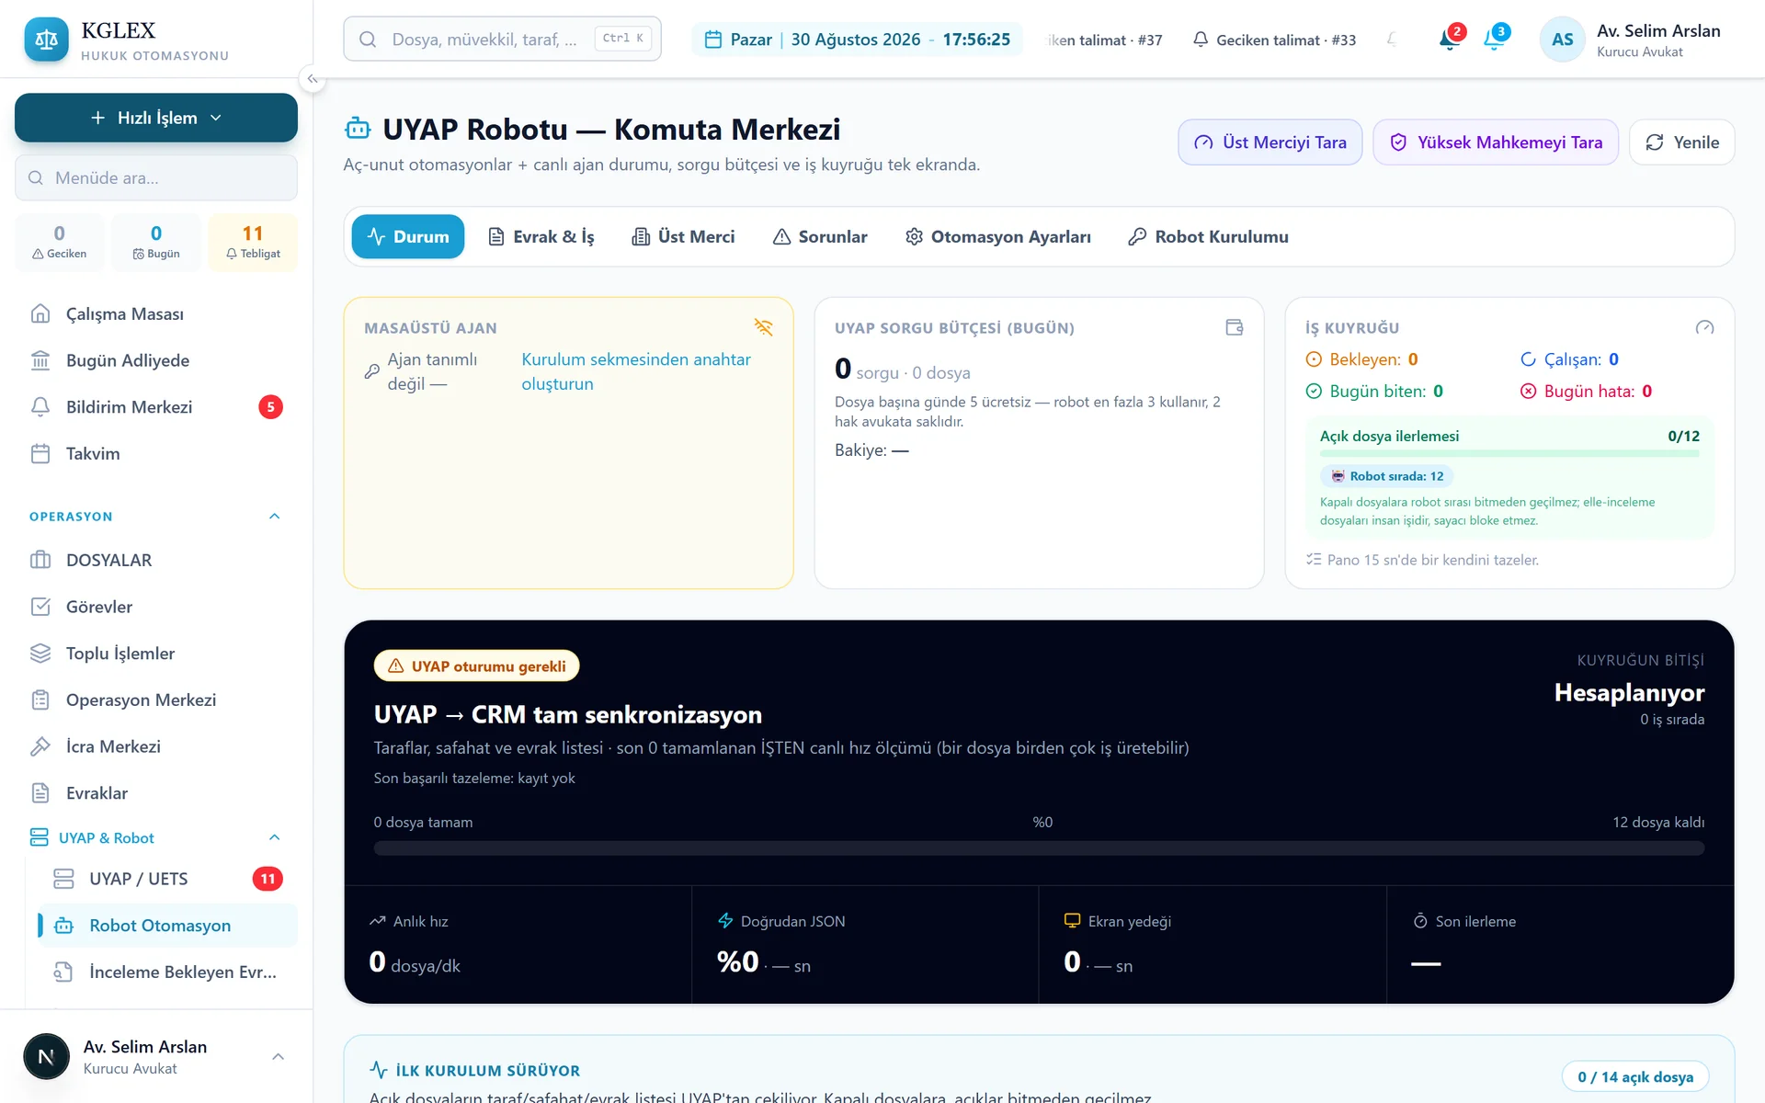This screenshot has width=1765, height=1103.
Task: Open Bugün Adliyede in the sidebar
Action: tap(156, 360)
